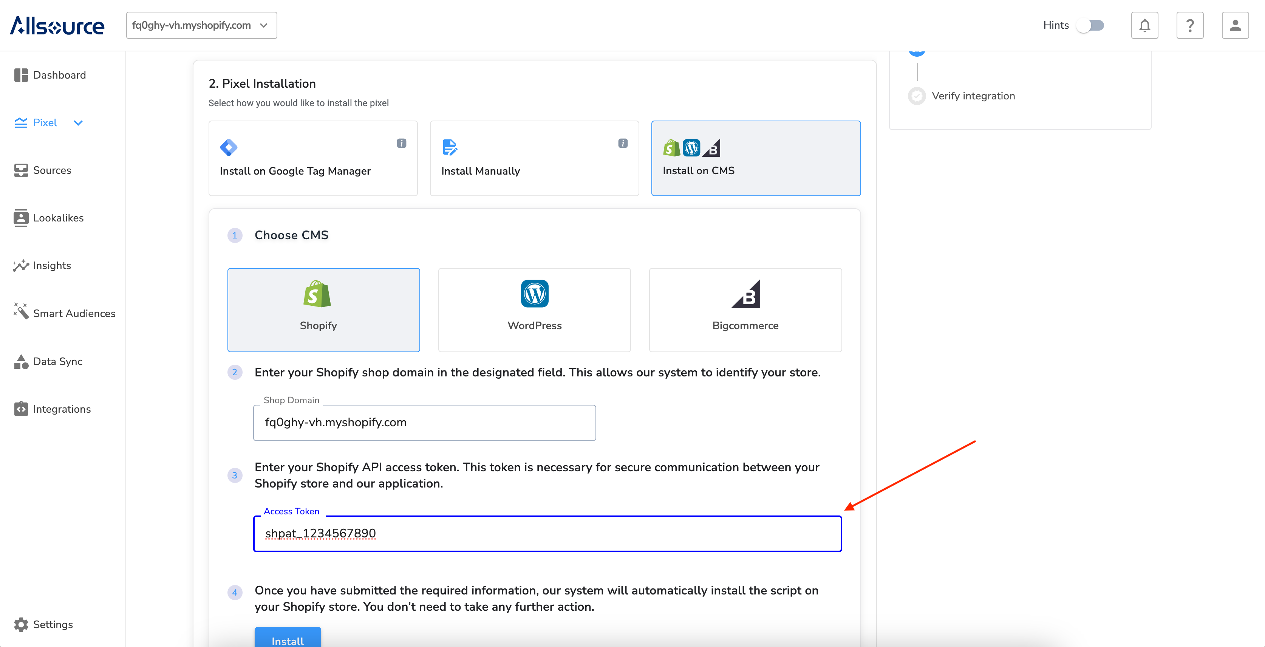Choose Install on Google Tag Manager
This screenshot has width=1265, height=647.
(312, 158)
